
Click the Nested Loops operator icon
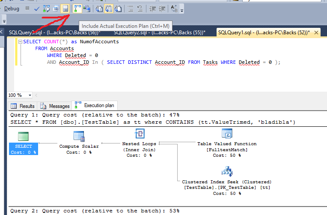point(140,134)
